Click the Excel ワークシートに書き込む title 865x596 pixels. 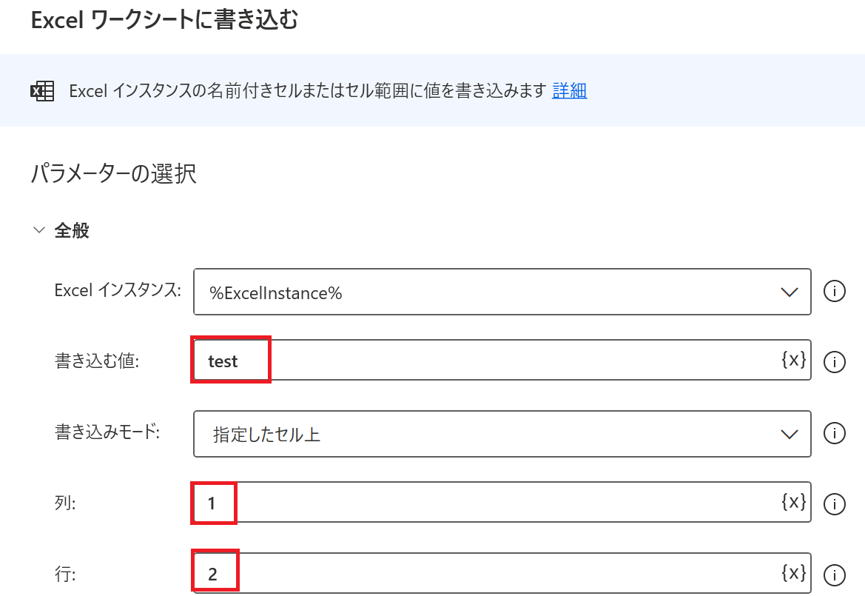164,21
